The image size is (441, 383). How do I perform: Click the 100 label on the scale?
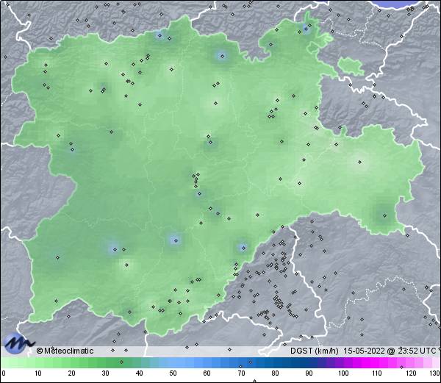pos(343,373)
